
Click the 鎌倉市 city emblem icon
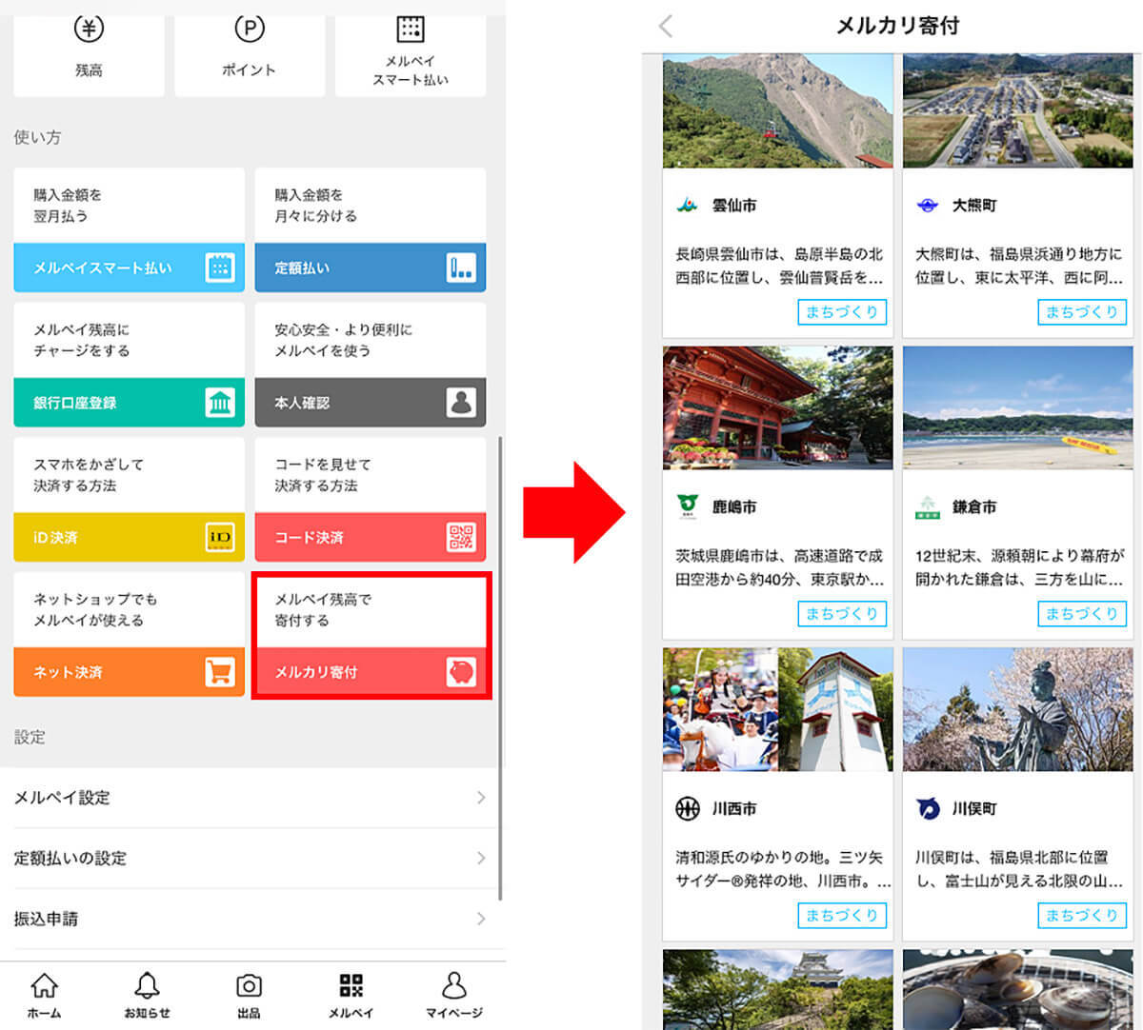[927, 506]
